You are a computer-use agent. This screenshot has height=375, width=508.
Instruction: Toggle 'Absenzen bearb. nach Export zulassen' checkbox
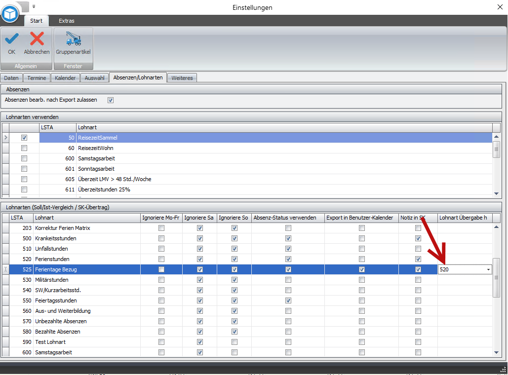coord(111,100)
